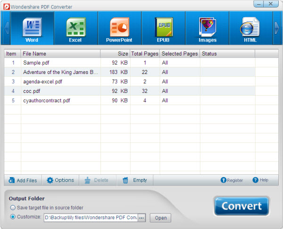Open the Register dialog
The width and height of the screenshot is (283, 229).
[232, 180]
